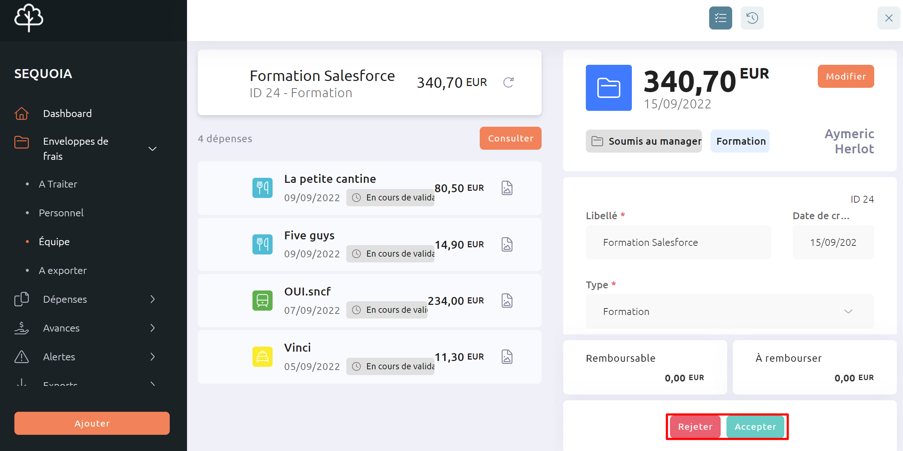The image size is (903, 451).
Task: Open the Avances menu item
Action: pos(61,328)
